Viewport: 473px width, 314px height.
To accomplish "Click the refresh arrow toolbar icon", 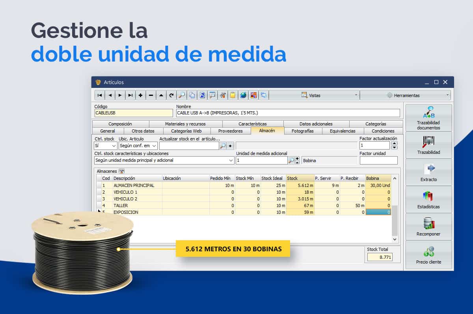I will [x=171, y=95].
